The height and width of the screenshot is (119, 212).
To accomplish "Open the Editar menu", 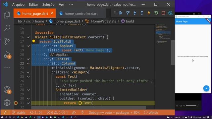I will coord(33,4).
